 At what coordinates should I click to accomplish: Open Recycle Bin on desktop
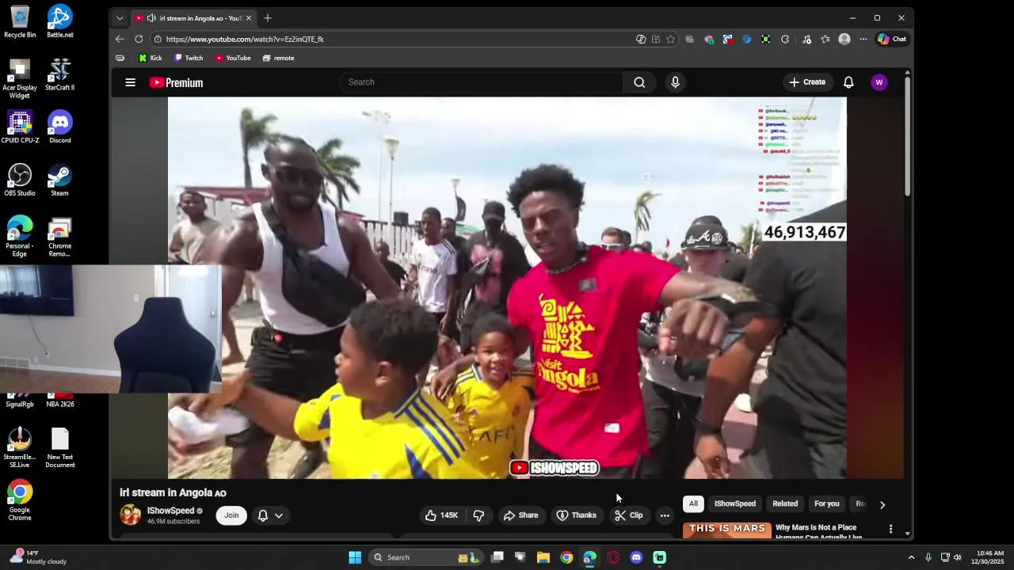(20, 21)
